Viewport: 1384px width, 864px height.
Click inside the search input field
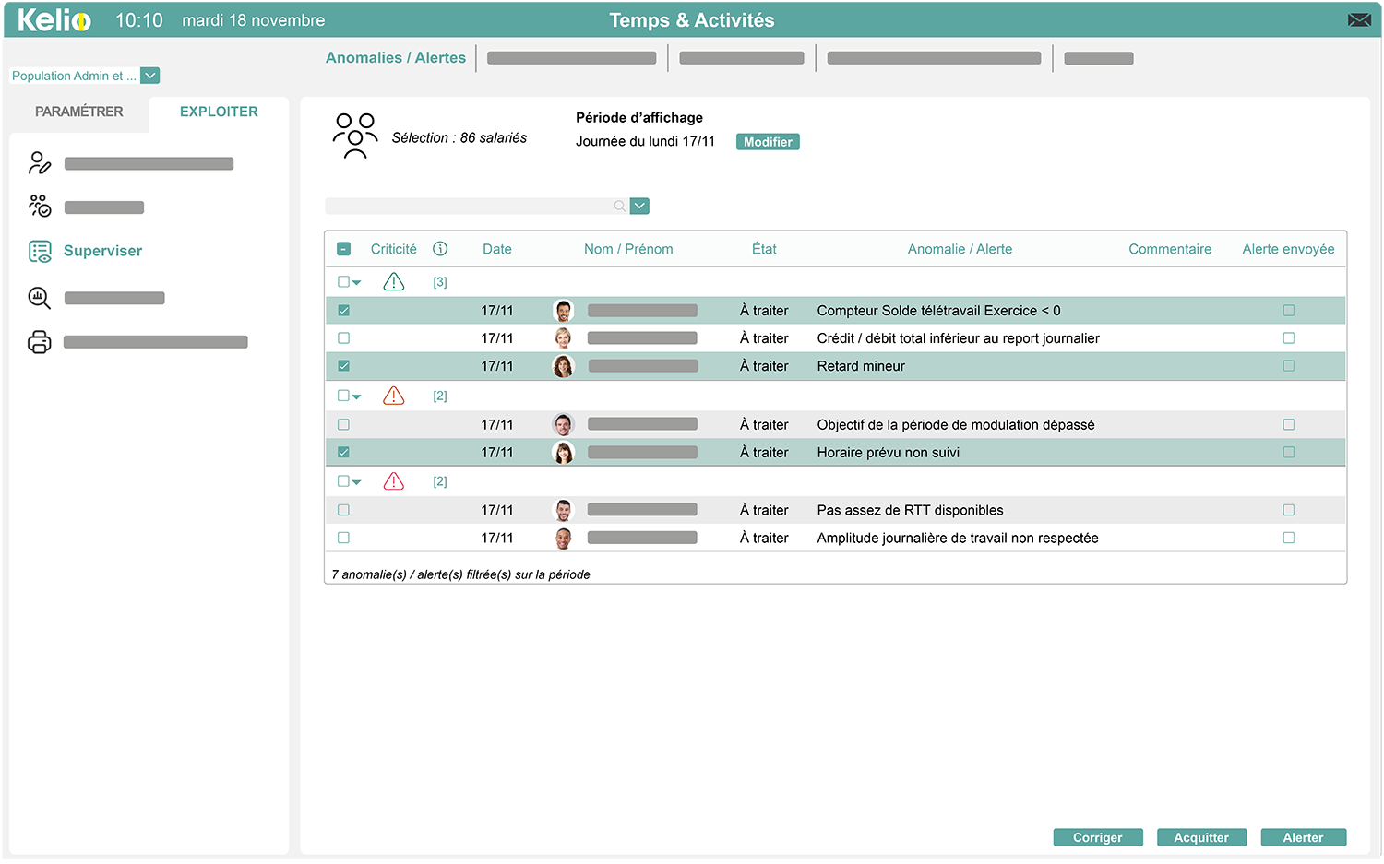point(471,206)
